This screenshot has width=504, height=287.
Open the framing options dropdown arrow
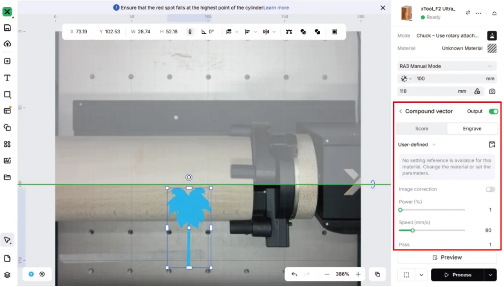(x=421, y=275)
